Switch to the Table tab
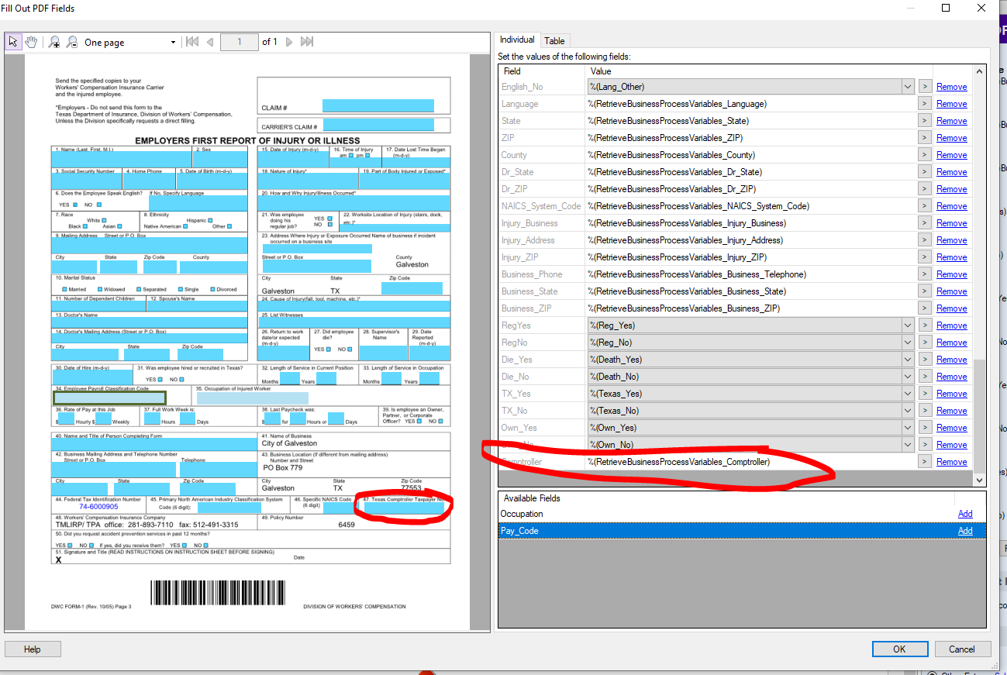This screenshot has height=675, width=1007. (x=554, y=40)
